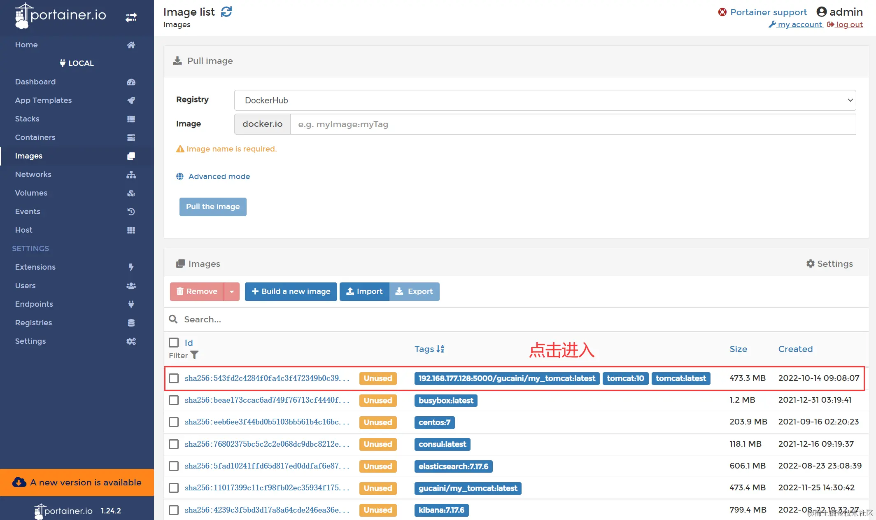Click the Portainer support lifebuoy icon

[x=722, y=12]
